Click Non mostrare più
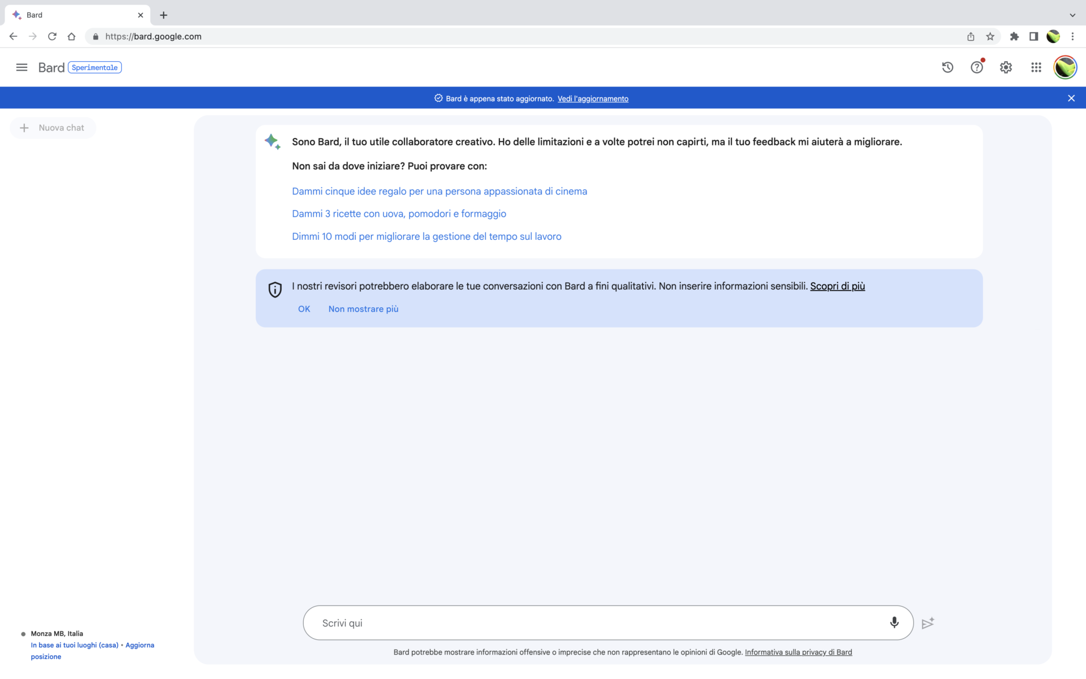Screen dimensions: 1086x679 [x=363, y=309]
